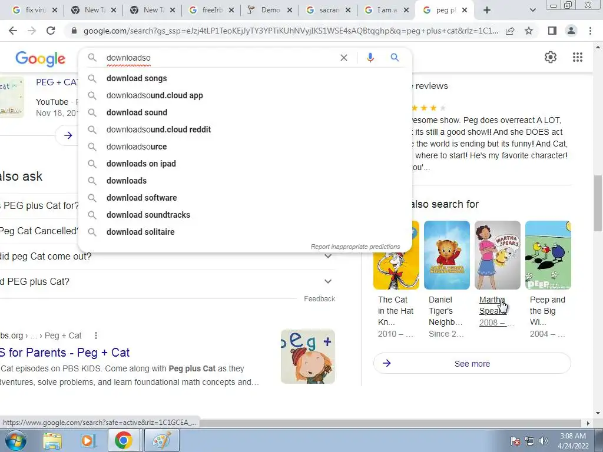
Task: Switch to the 'Demo' tab
Action: [x=269, y=11]
